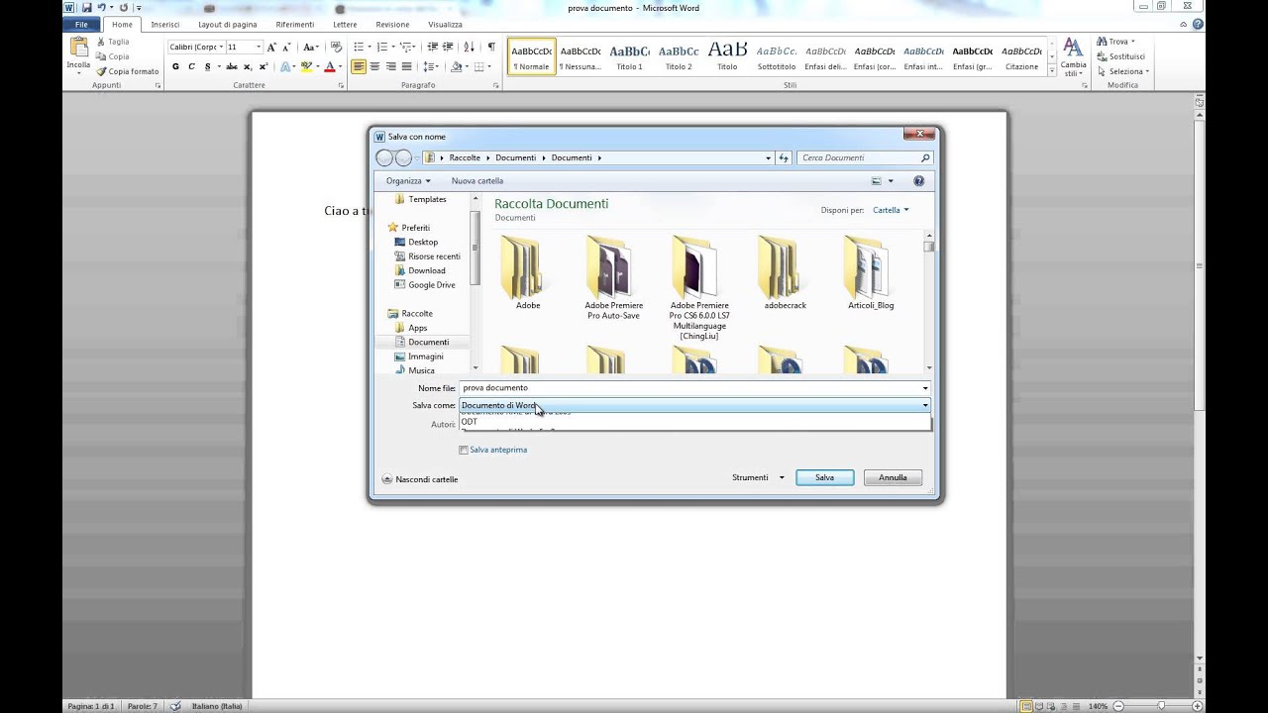This screenshot has width=1268, height=713.
Task: Decrease font size with the smaller A icon
Action: (x=286, y=47)
